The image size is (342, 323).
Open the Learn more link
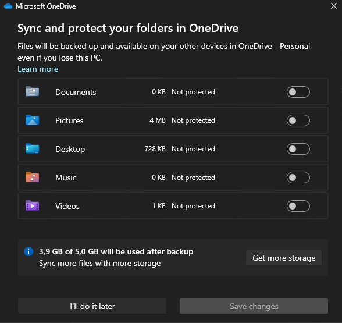click(x=38, y=69)
